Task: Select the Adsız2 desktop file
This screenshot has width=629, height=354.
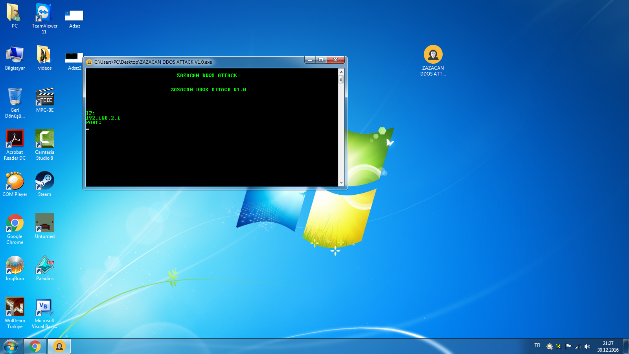Action: tap(74, 61)
